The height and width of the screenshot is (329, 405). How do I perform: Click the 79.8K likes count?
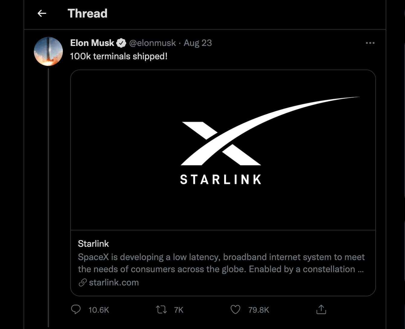click(x=259, y=310)
